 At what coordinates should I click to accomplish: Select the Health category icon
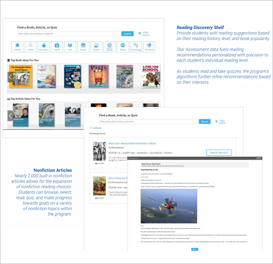coord(57,47)
